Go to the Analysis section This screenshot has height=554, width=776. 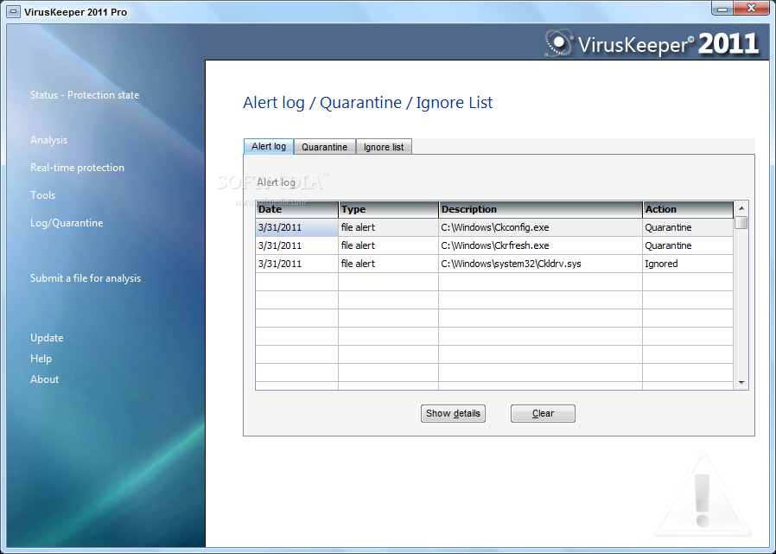click(x=48, y=140)
